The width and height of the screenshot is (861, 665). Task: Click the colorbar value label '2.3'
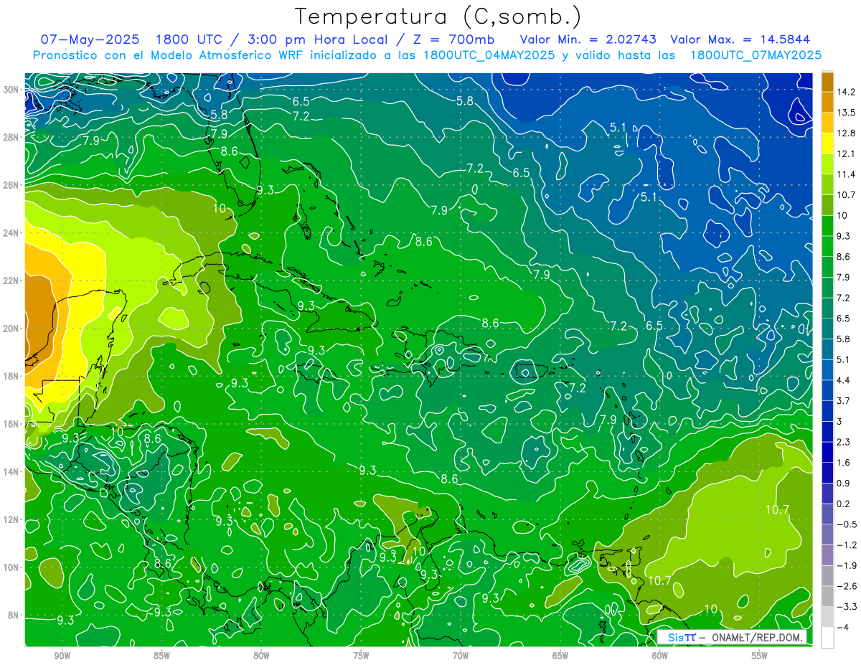point(844,442)
